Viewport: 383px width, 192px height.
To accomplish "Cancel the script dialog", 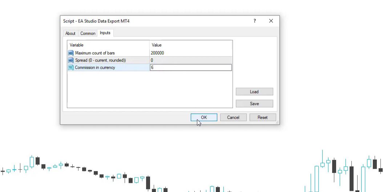I will 233,117.
